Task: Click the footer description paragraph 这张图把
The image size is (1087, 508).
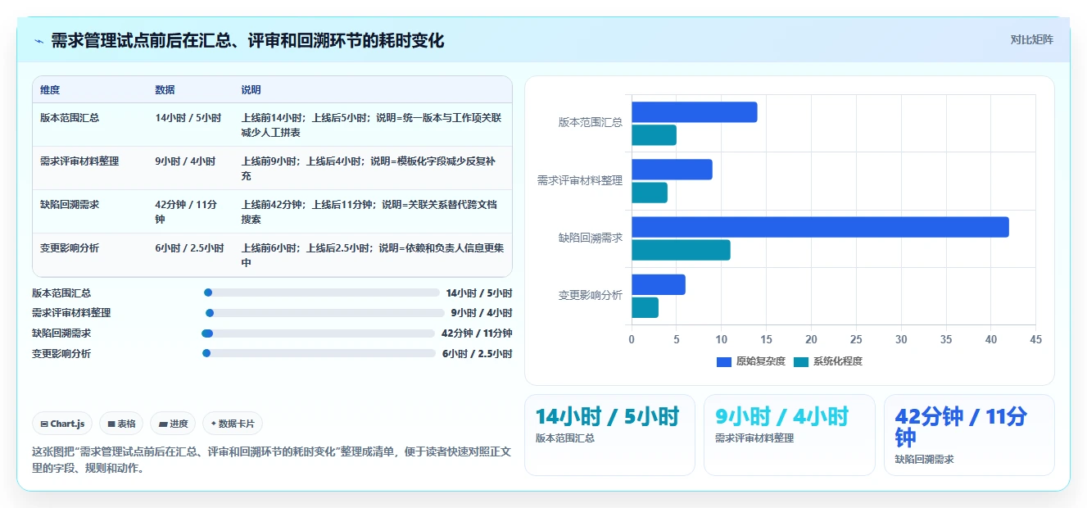Action: [x=271, y=460]
